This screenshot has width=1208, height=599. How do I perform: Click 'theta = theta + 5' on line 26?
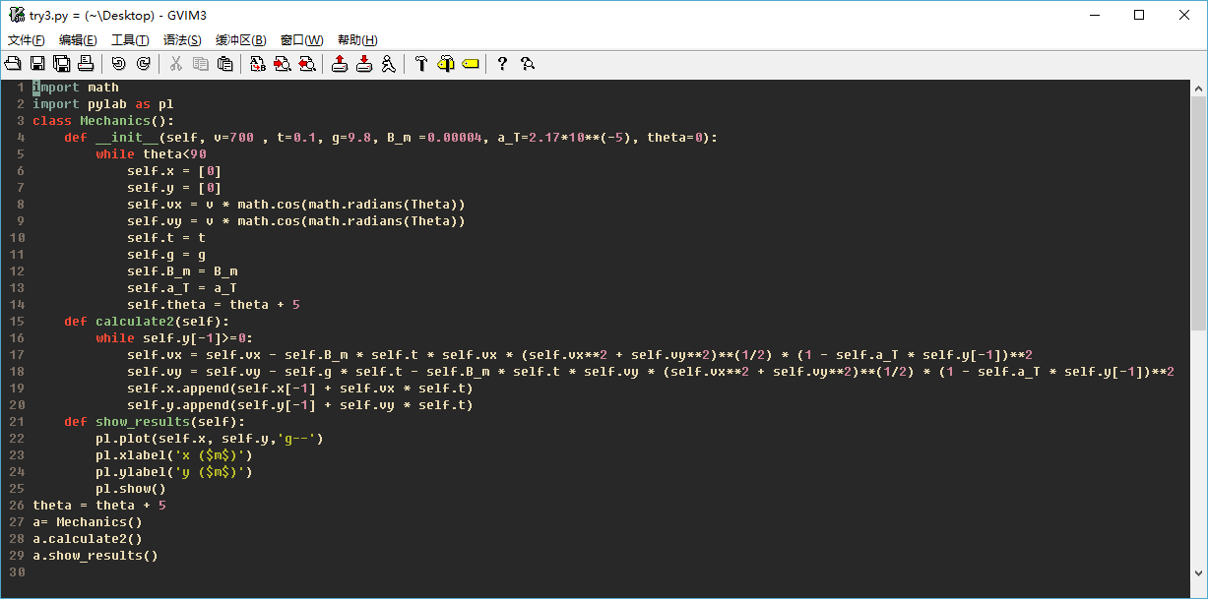[99, 506]
